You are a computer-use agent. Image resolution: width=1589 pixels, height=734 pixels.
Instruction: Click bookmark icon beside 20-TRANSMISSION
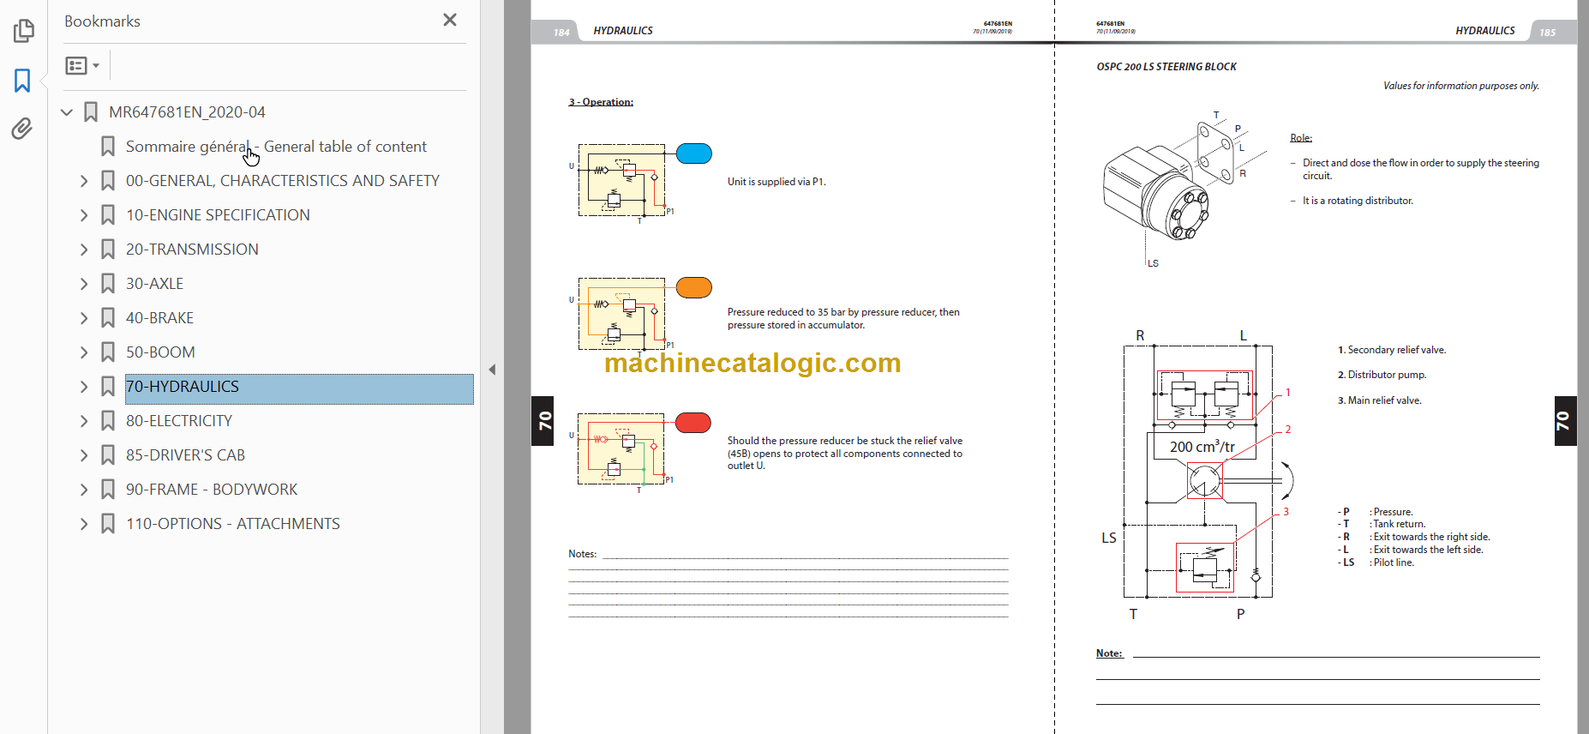coord(108,250)
